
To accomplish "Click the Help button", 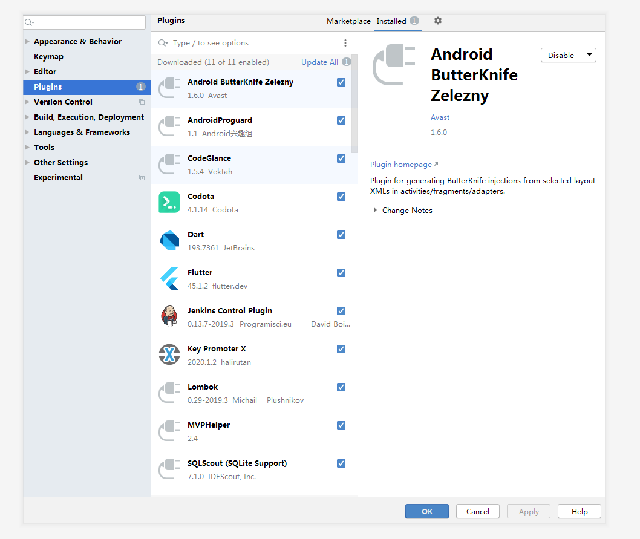I will point(579,511).
